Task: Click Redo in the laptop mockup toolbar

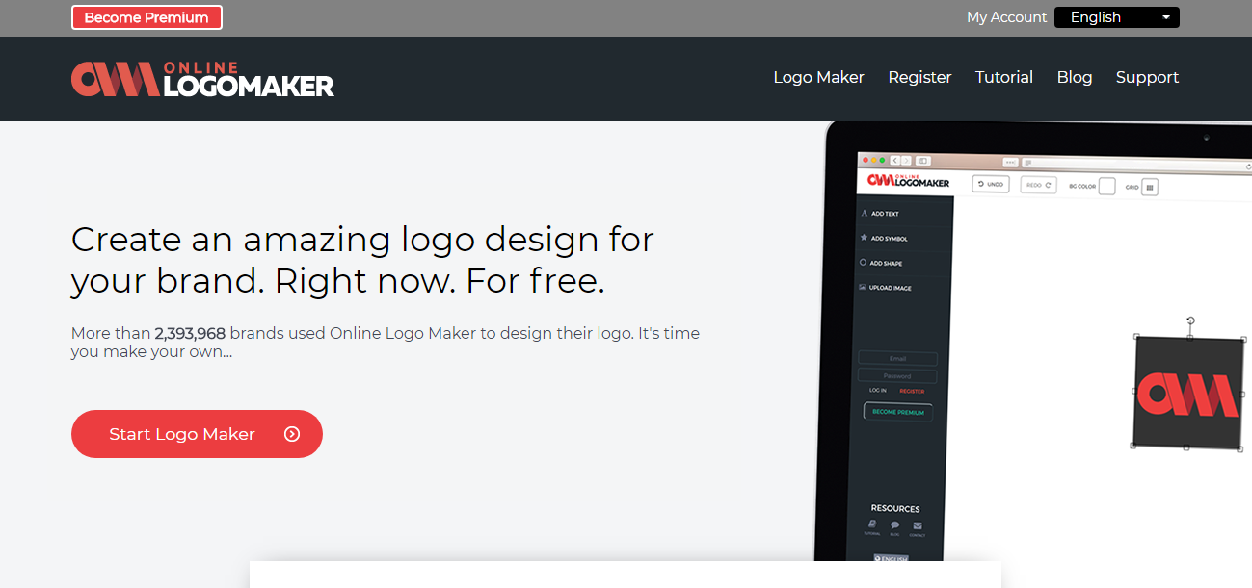Action: coord(1039,184)
